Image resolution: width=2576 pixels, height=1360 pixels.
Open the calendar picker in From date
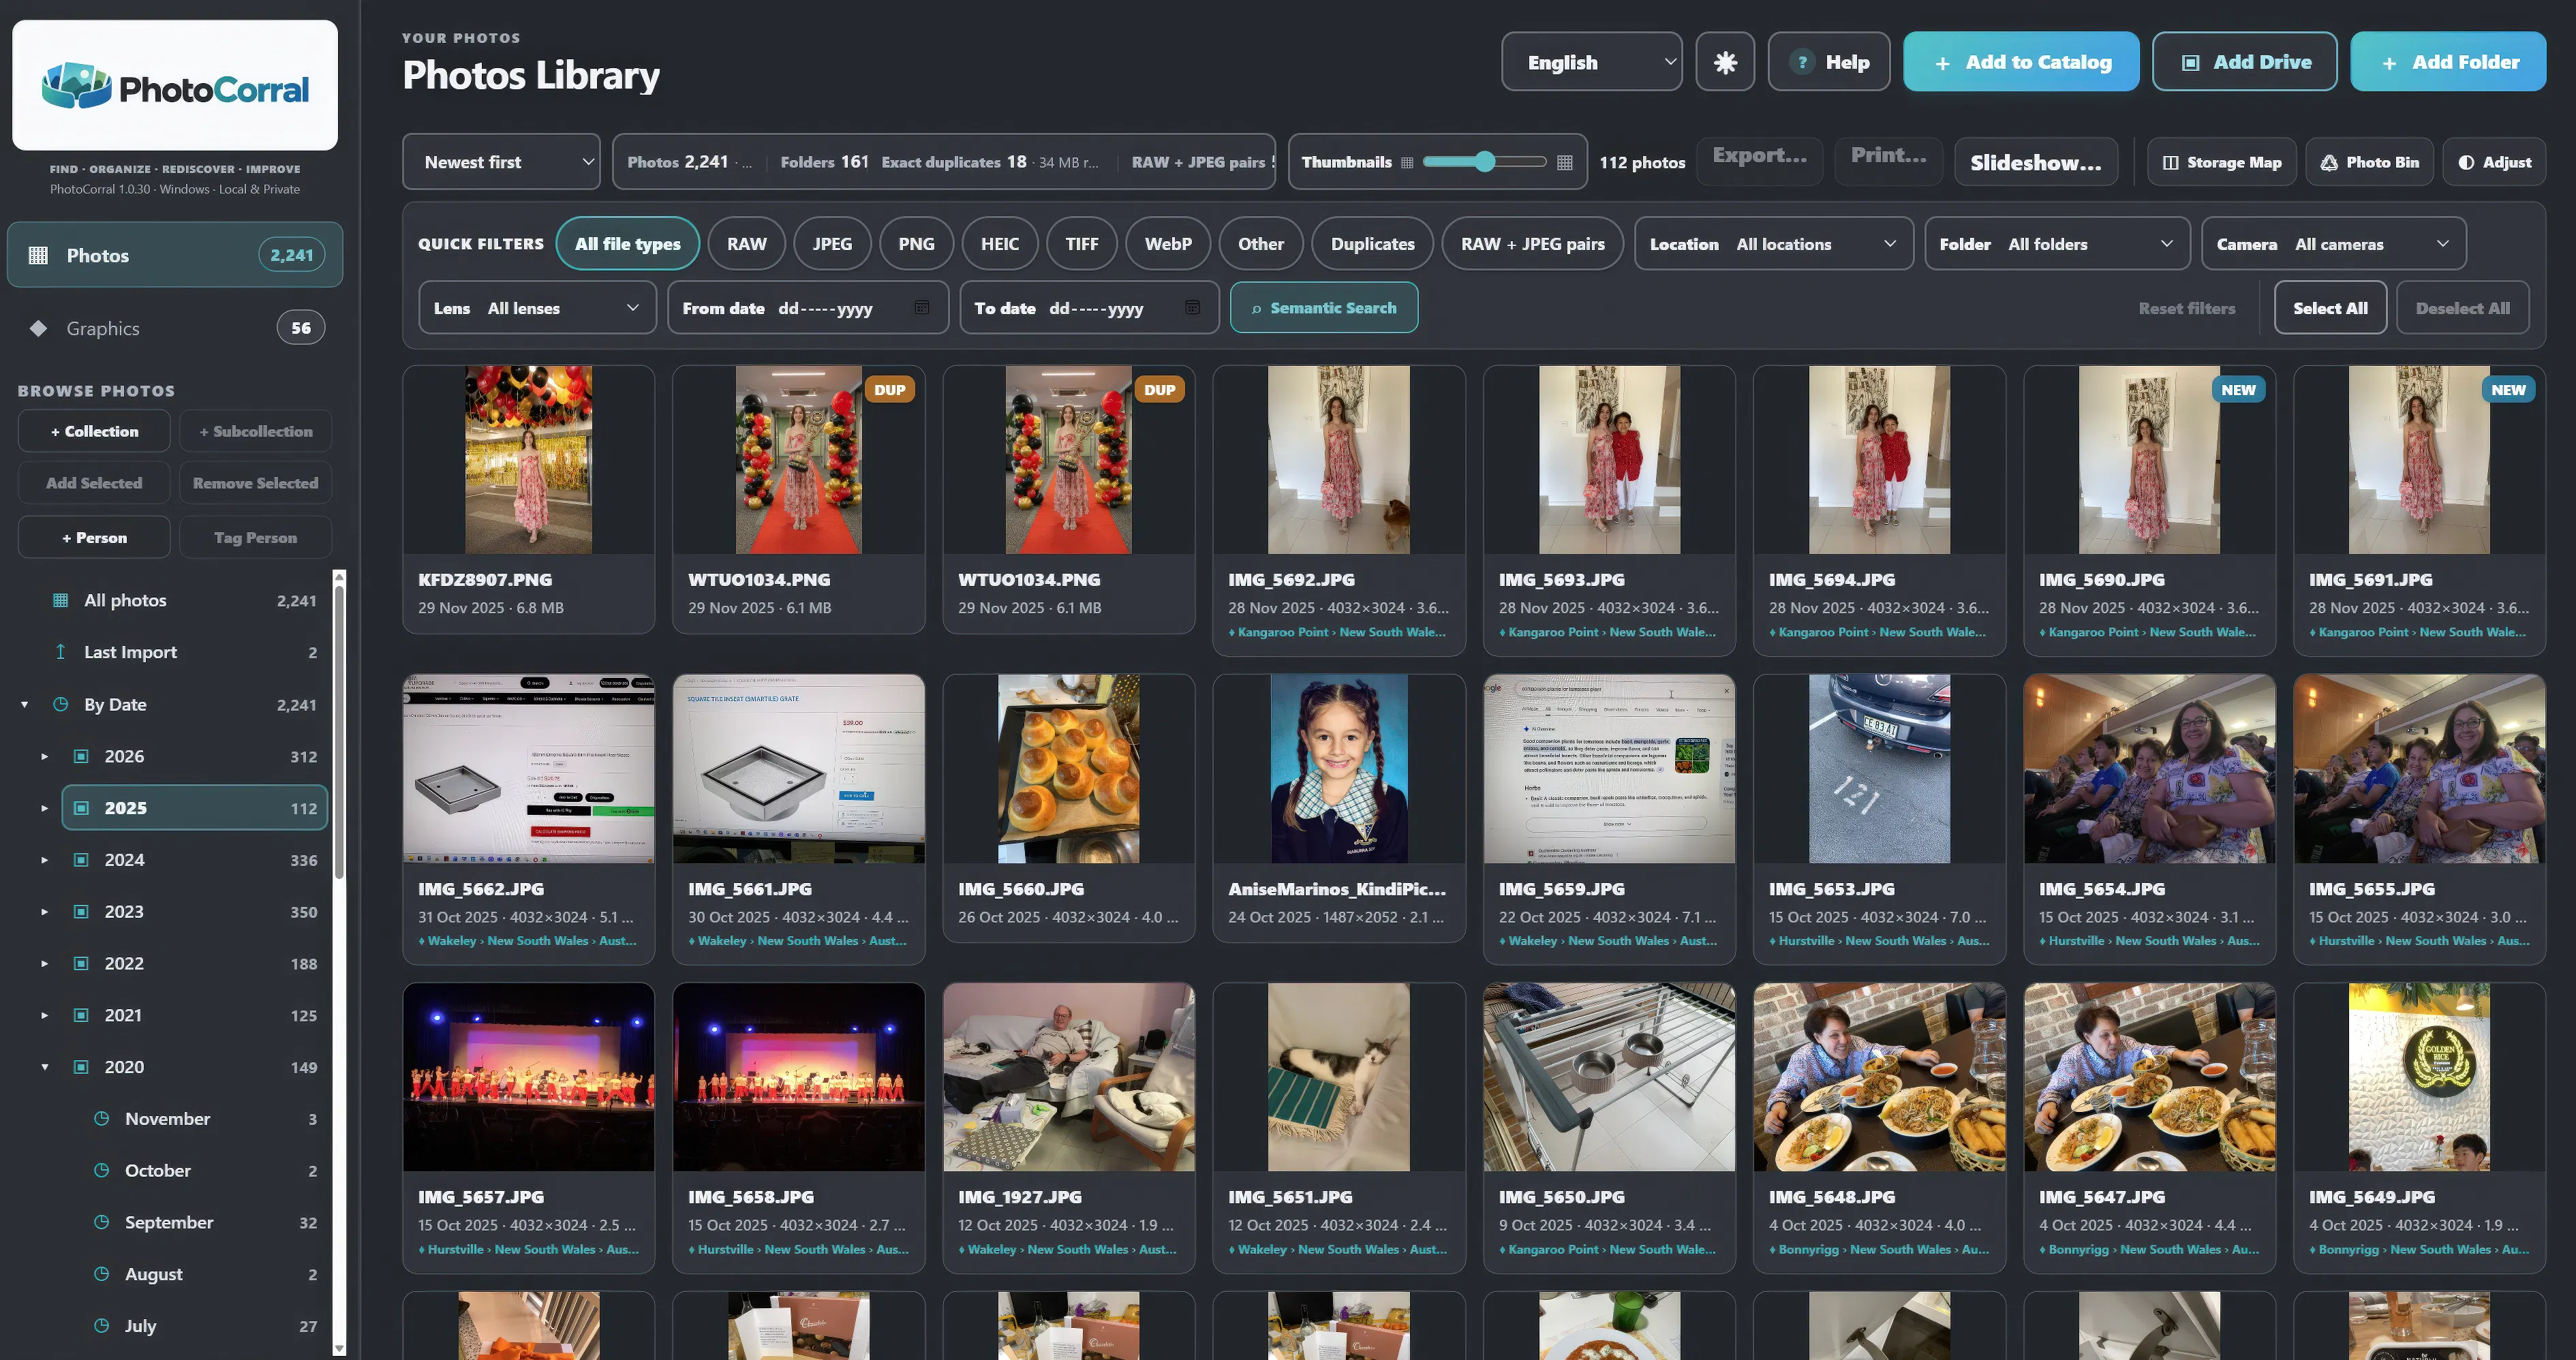tap(922, 308)
